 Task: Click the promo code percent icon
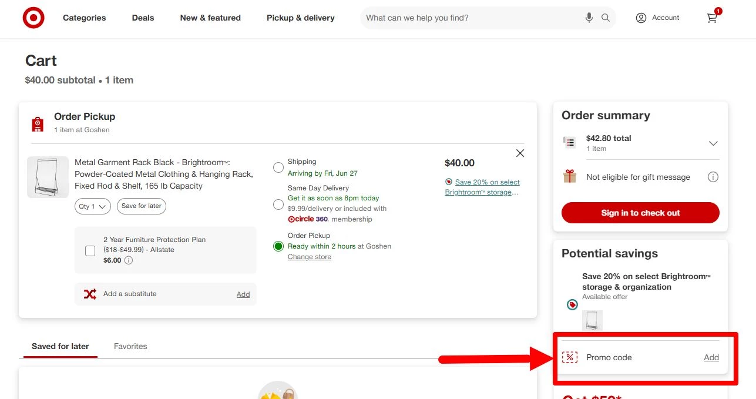[570, 357]
